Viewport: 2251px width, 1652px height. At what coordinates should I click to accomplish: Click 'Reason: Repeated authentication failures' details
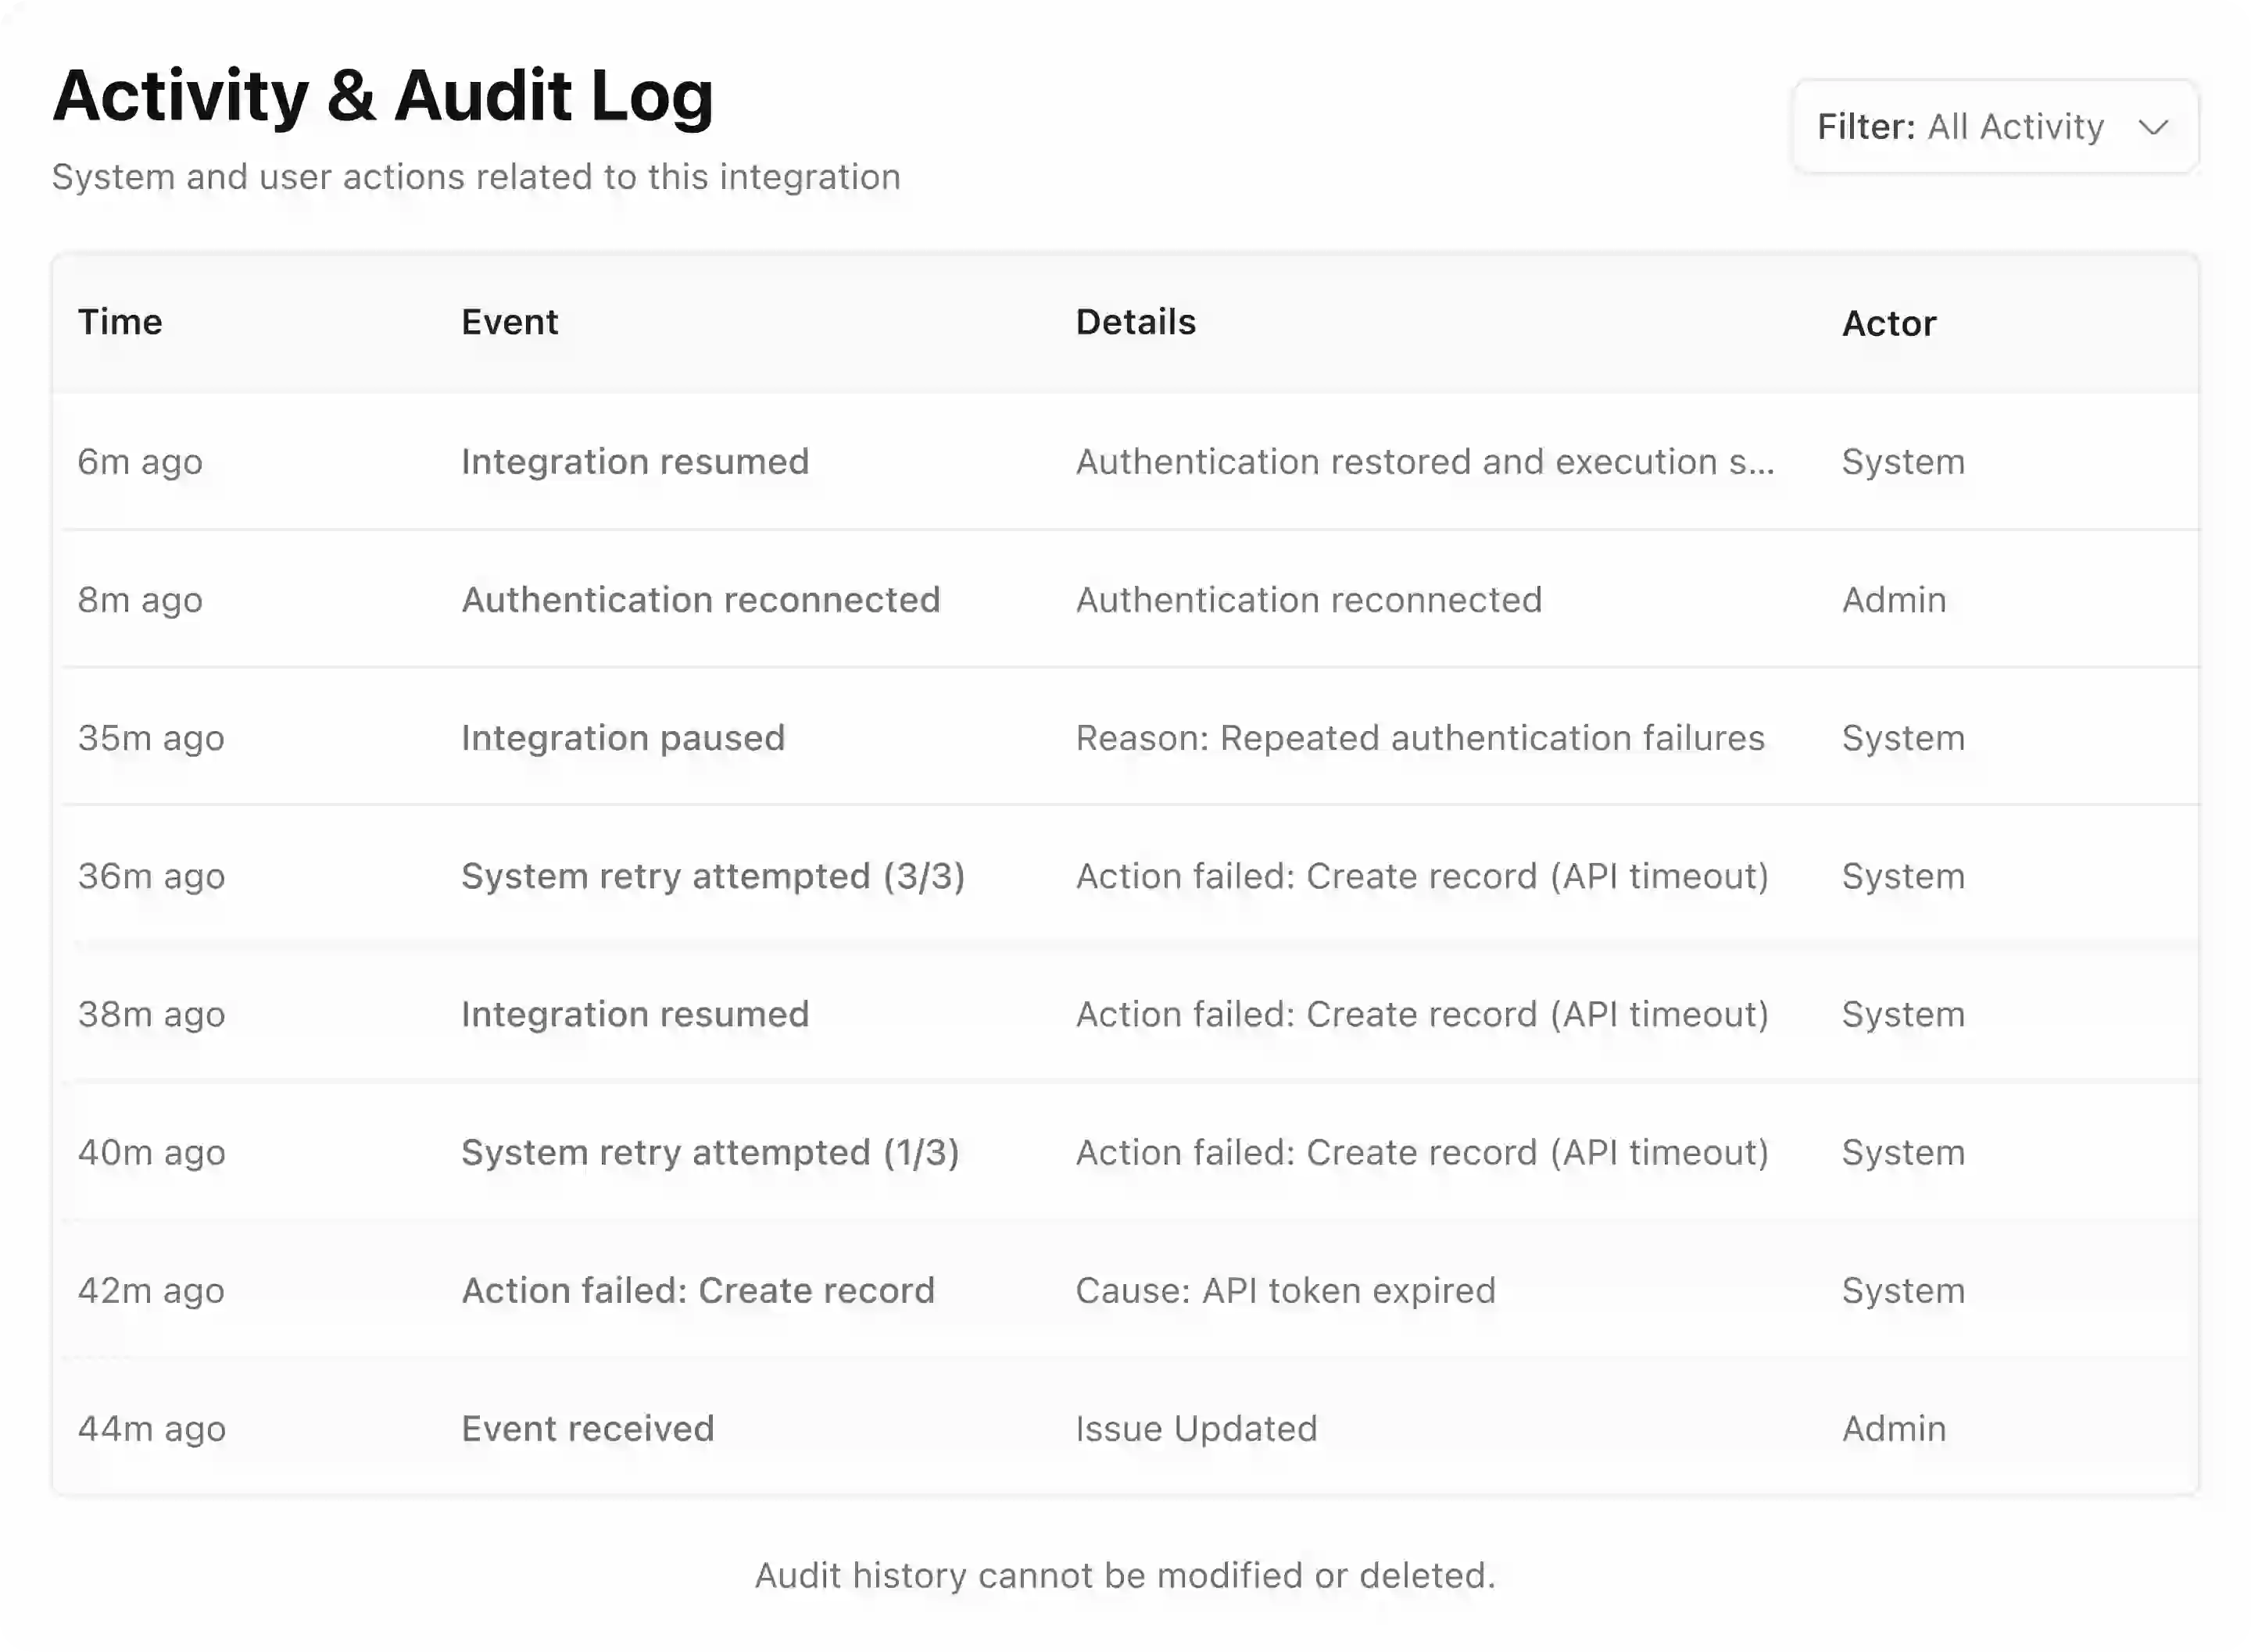(1419, 738)
